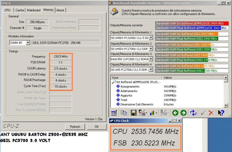The image size is (232, 152).
Task: Select the Triad 3387MB/s value
Action: pyautogui.click(x=170, y=100)
